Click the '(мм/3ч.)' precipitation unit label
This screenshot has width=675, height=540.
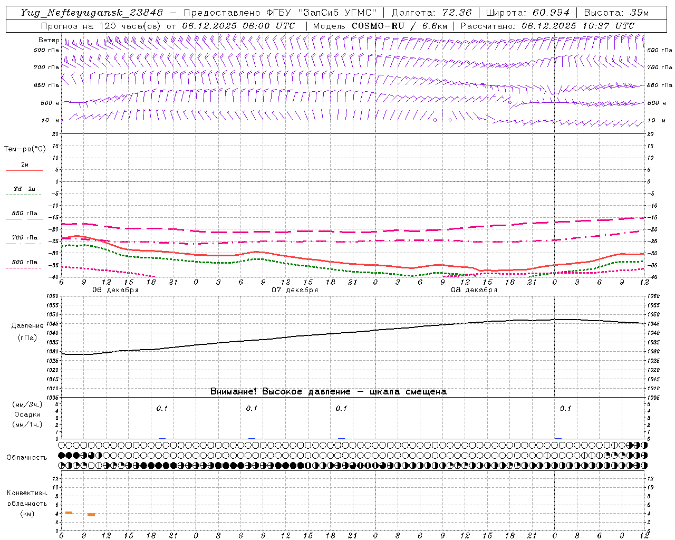point(27,404)
